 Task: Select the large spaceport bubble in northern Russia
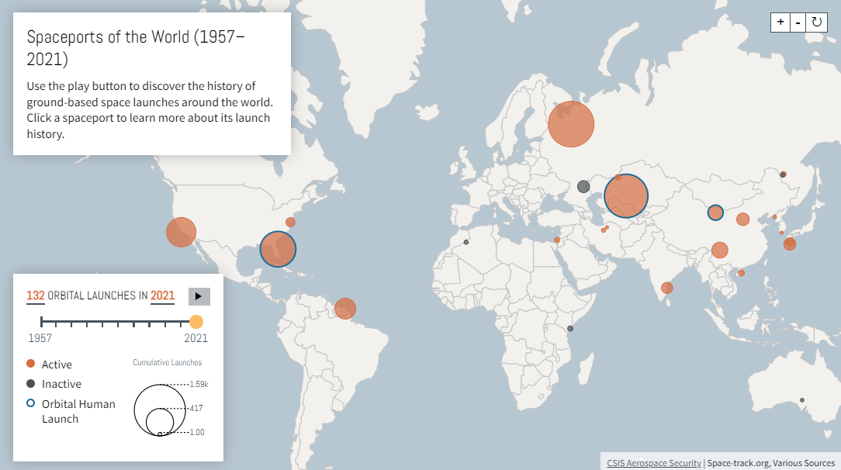point(571,124)
